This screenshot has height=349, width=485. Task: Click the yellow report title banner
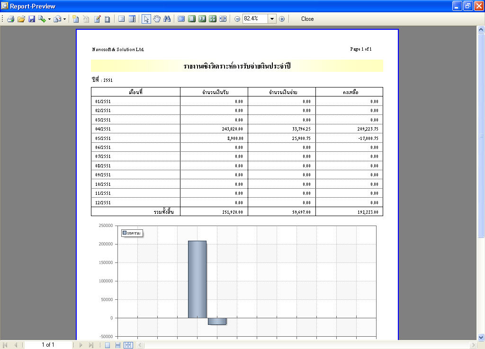click(237, 66)
